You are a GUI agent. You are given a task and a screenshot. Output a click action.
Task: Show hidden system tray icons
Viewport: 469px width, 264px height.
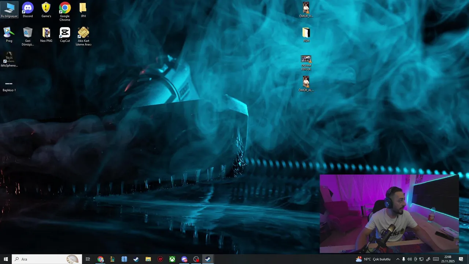[x=398, y=259]
